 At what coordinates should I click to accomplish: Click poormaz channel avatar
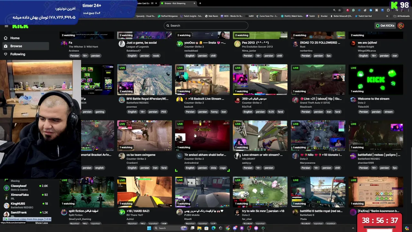[122, 100]
